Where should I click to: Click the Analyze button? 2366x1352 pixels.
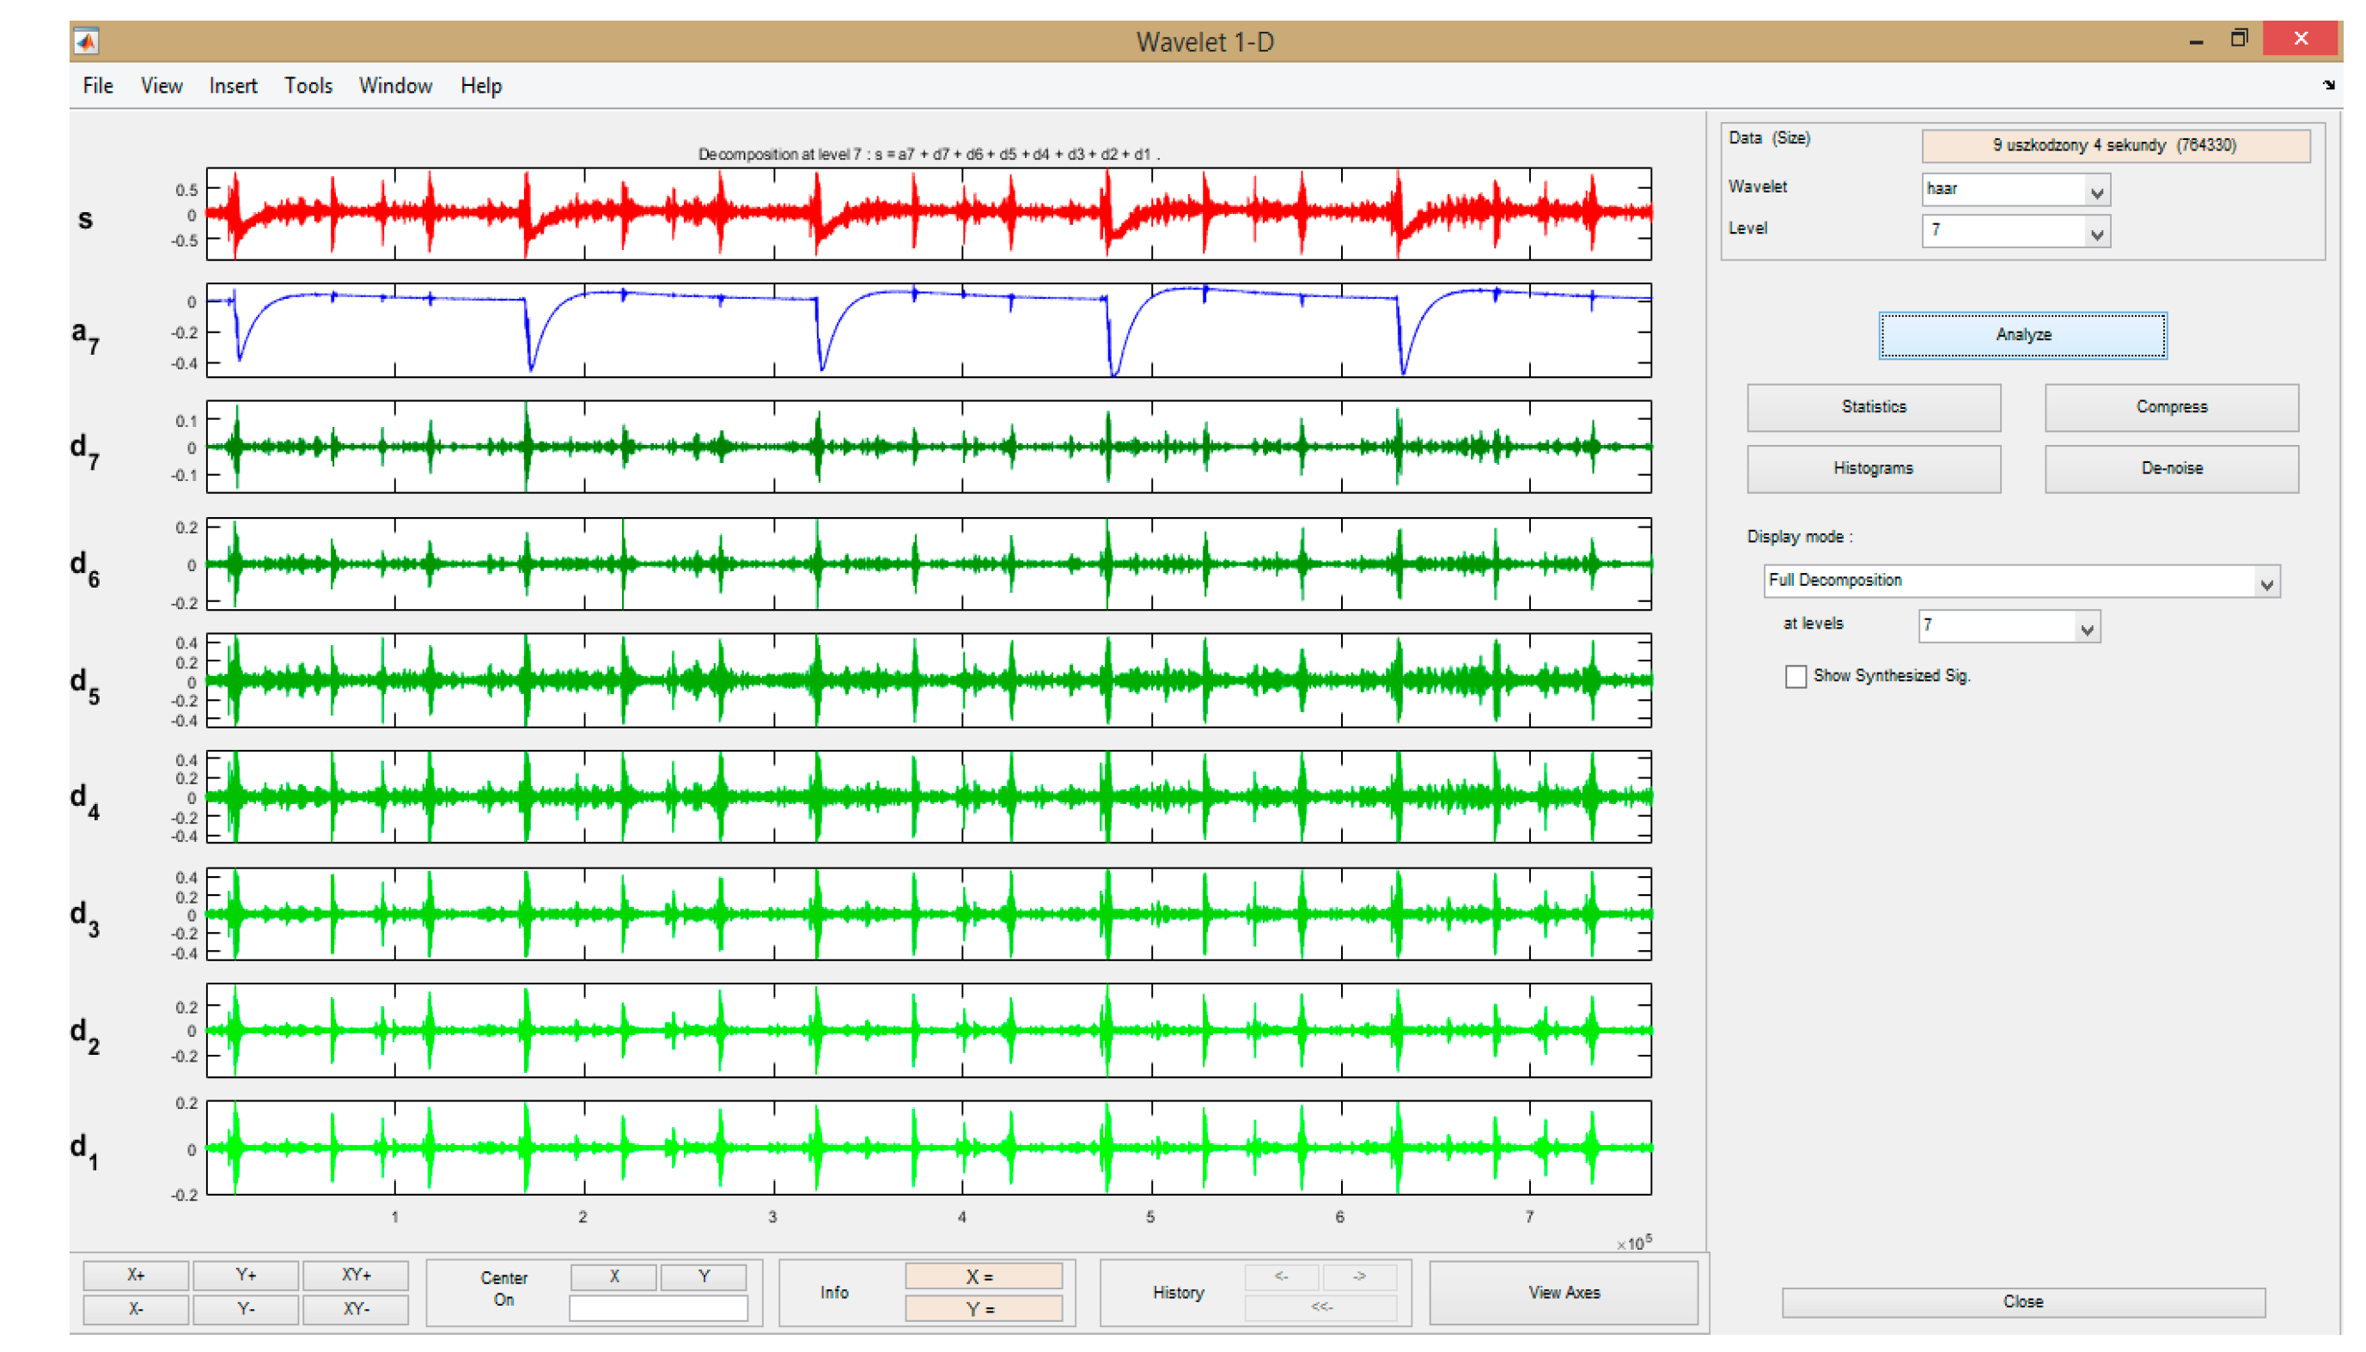coord(2022,335)
